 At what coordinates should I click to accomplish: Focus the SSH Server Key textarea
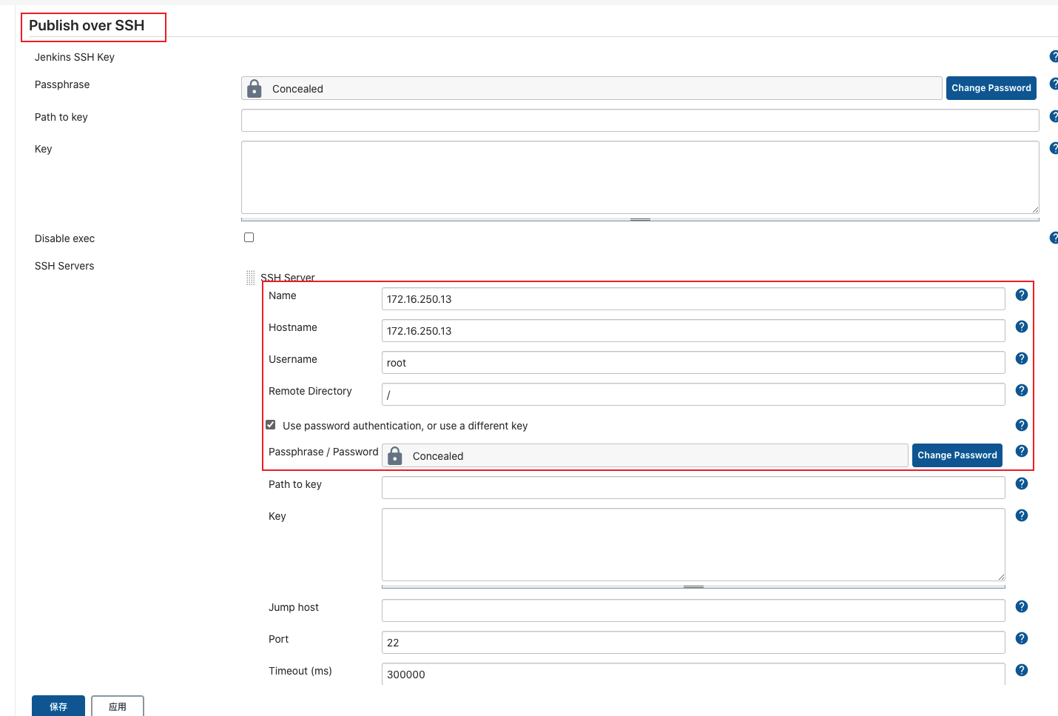tap(693, 544)
